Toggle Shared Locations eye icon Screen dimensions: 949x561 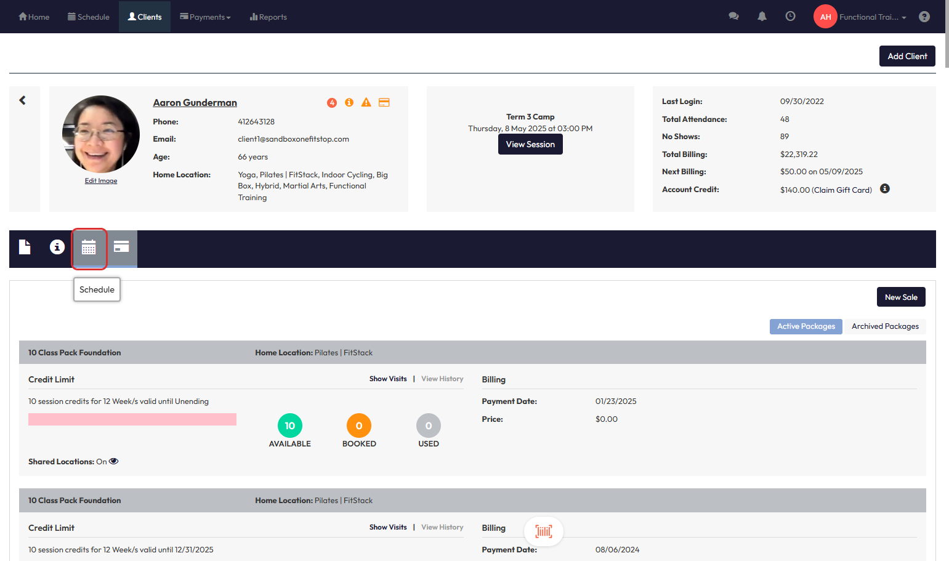click(x=114, y=461)
